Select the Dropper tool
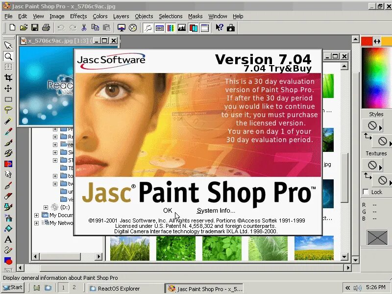This screenshot has width=392, height=294. 8,131
